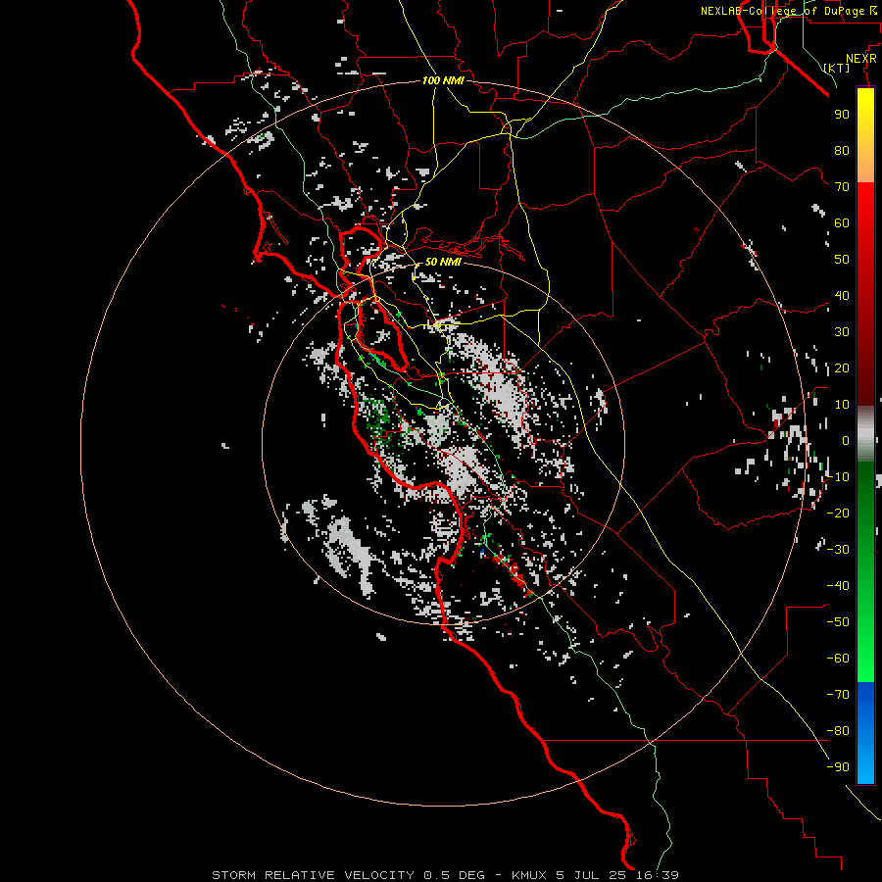Click the blue band of the color bar
This screenshot has width=882, height=882.
coord(865,733)
